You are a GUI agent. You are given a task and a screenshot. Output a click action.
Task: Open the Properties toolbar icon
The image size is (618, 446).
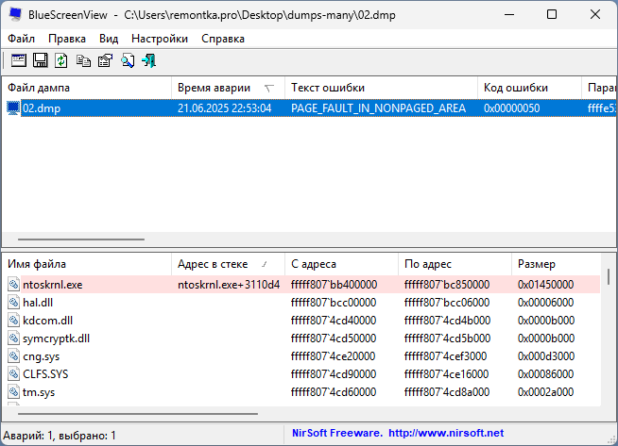click(x=105, y=60)
